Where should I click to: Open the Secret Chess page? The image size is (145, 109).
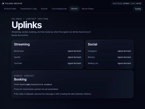coord(88,9)
